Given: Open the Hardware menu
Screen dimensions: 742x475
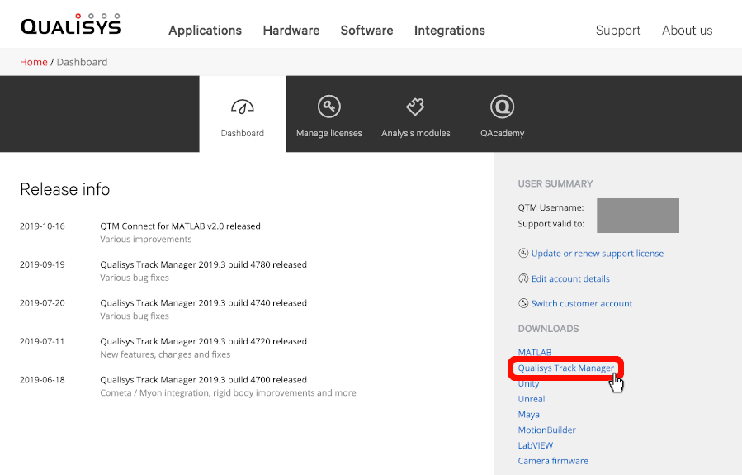Looking at the screenshot, I should click(x=291, y=31).
